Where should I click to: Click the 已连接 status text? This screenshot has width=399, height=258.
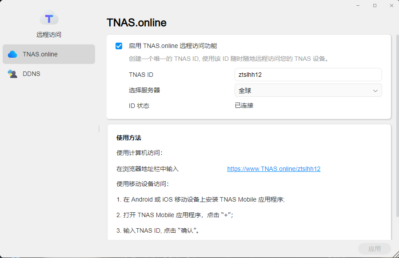coord(244,105)
